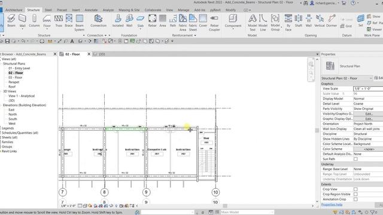This screenshot has height=215, width=383.
Task: Open the Color Scheme <none> button
Action: tap(368, 149)
